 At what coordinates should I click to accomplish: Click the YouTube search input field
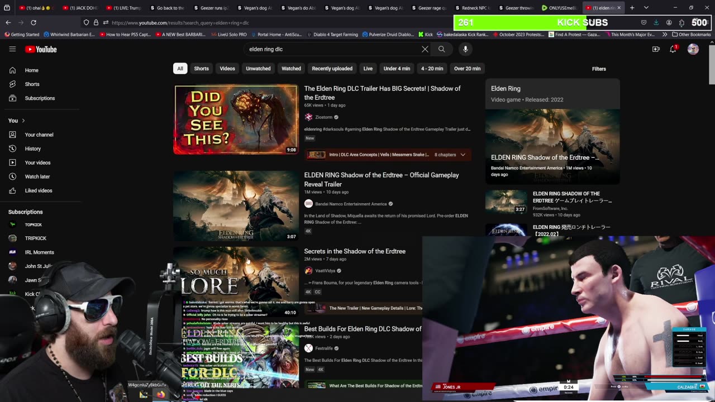(332, 49)
